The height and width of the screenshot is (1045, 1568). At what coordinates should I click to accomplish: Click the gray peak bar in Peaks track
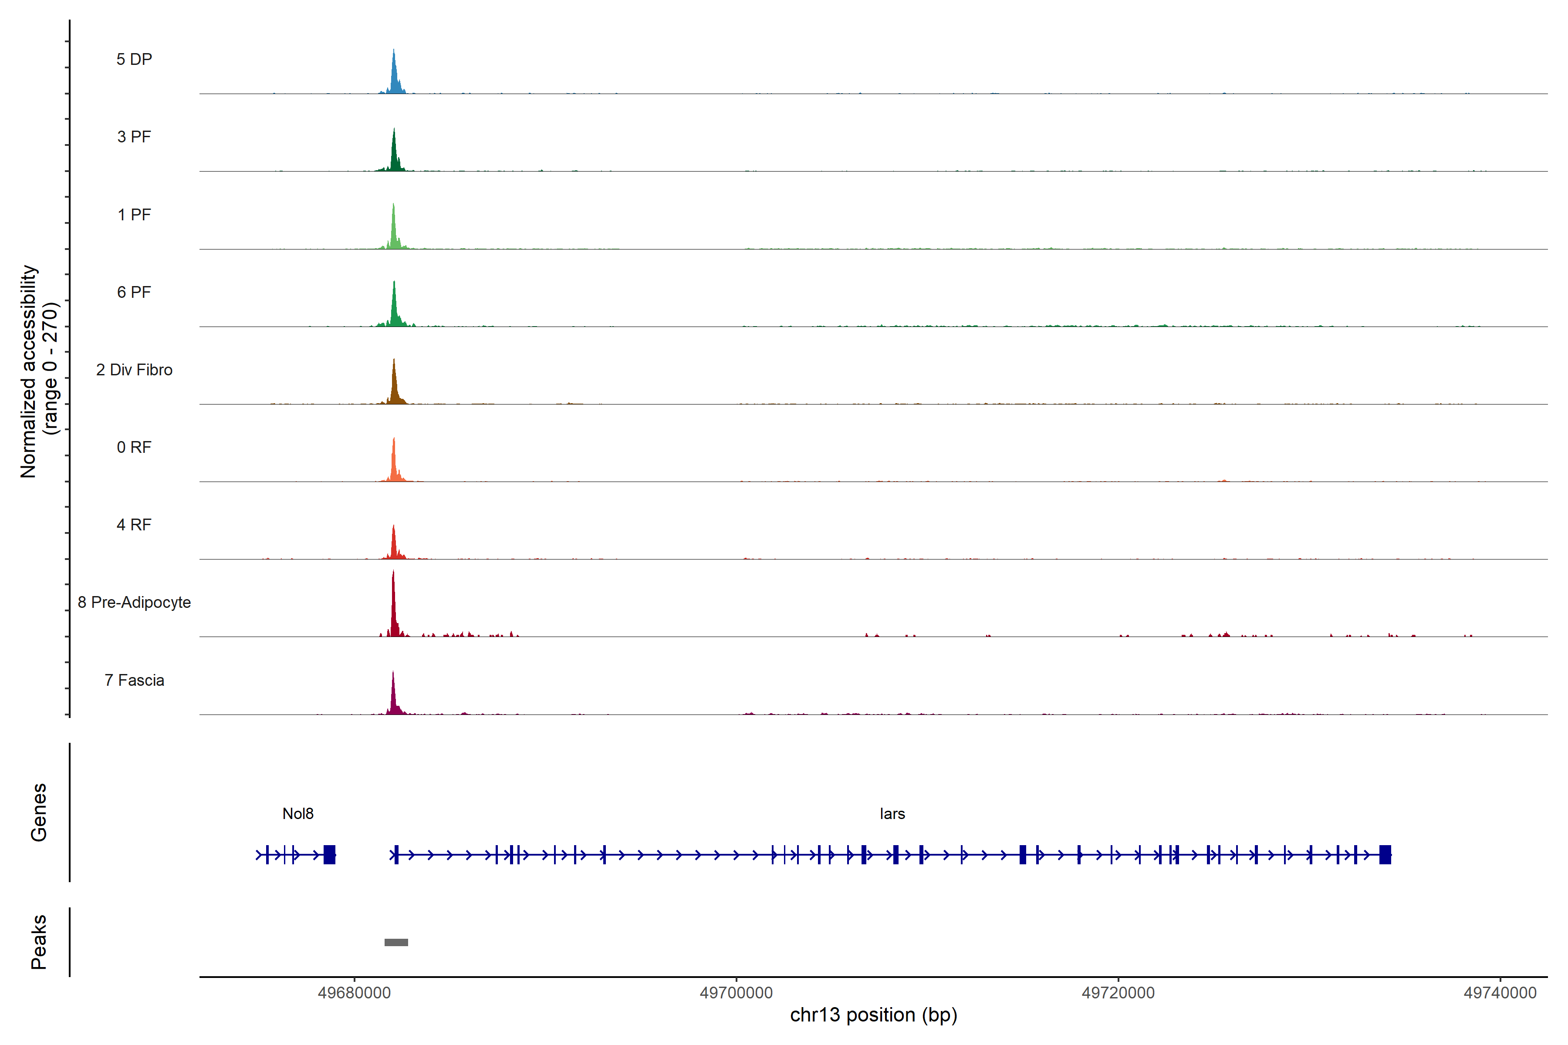coord(396,942)
